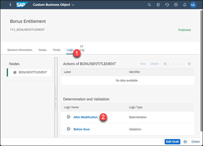Click the edit icon beside After Modification
The image size is (203, 146).
[69, 117]
